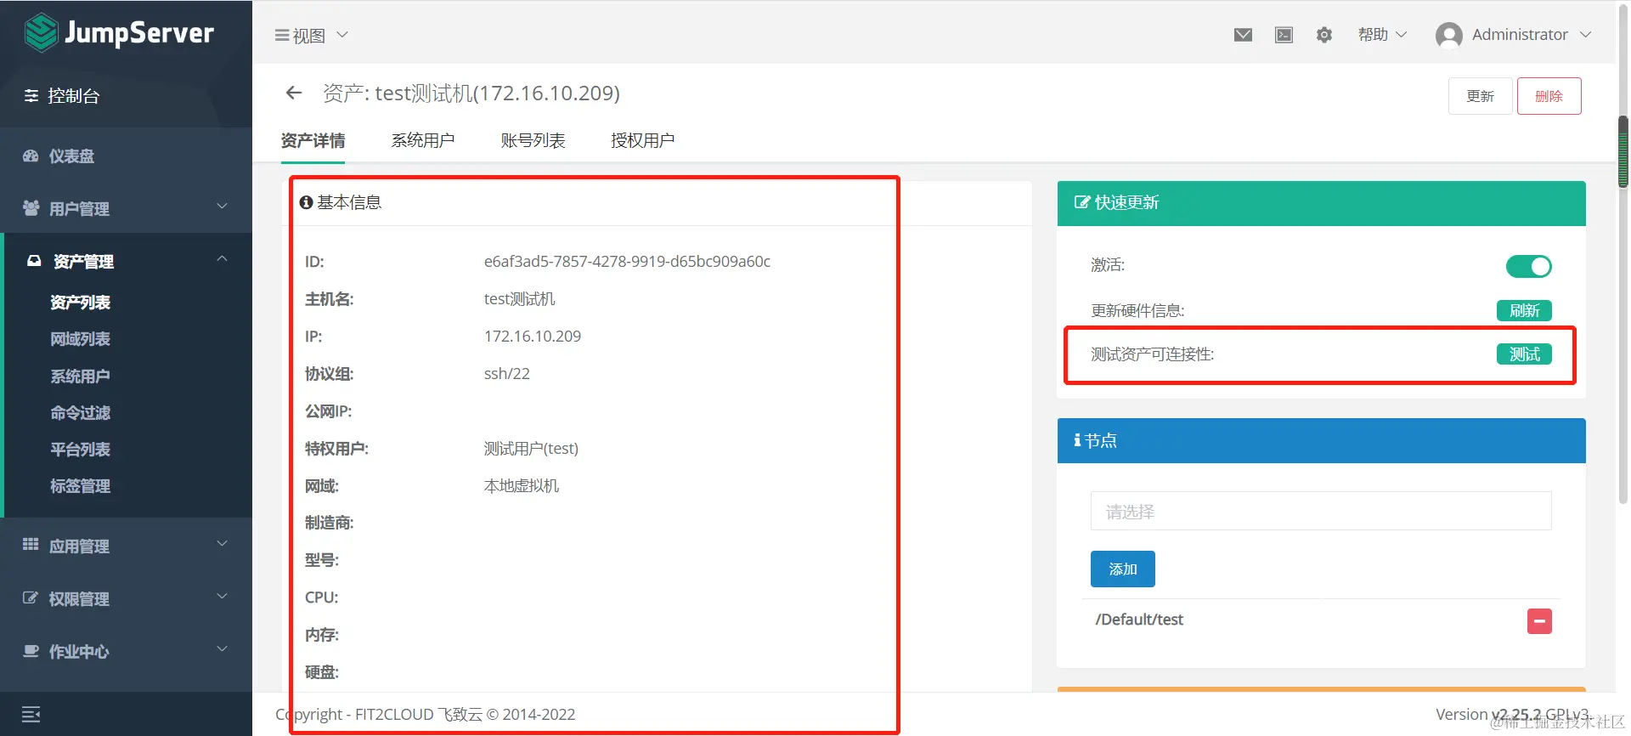Expand the 作业中心 menu chevron
Viewport: 1631px width, 736px height.
click(x=222, y=649)
